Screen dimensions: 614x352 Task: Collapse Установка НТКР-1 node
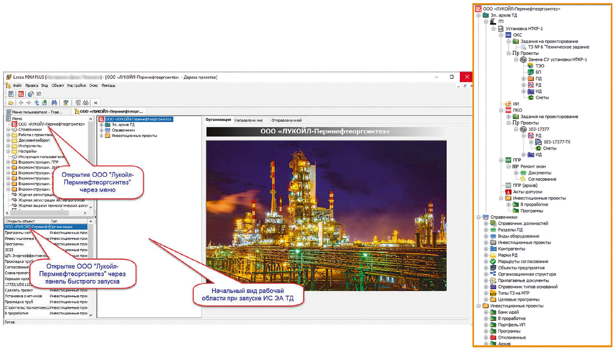pos(494,29)
